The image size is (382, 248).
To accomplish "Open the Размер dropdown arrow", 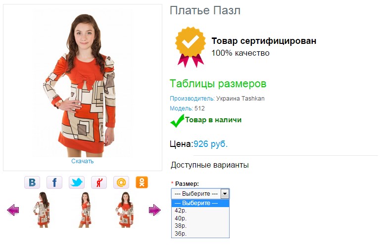I will click(x=225, y=194).
